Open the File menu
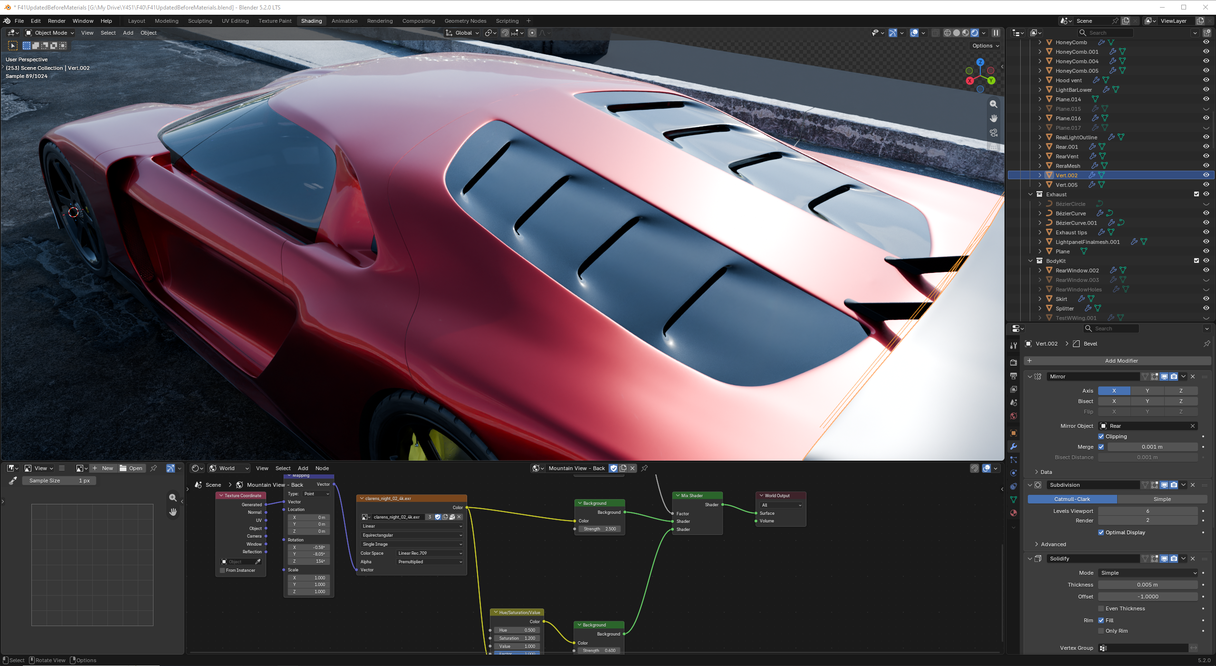Screen dimensions: 1216x666 click(x=19, y=21)
